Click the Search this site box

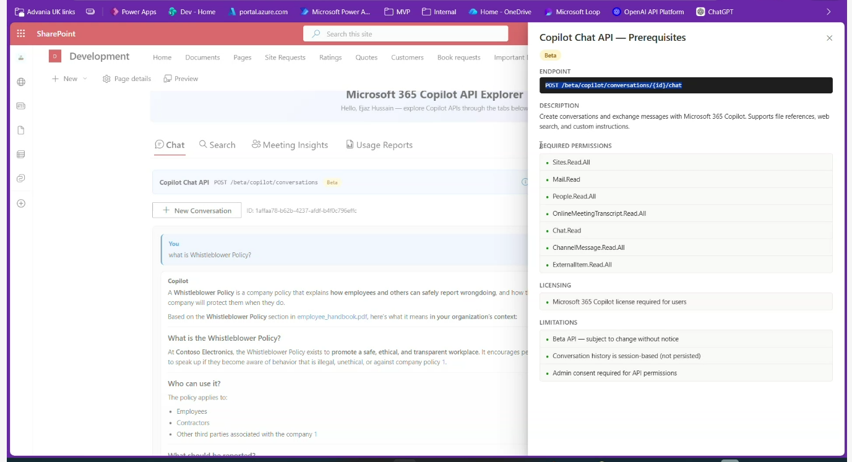(405, 34)
